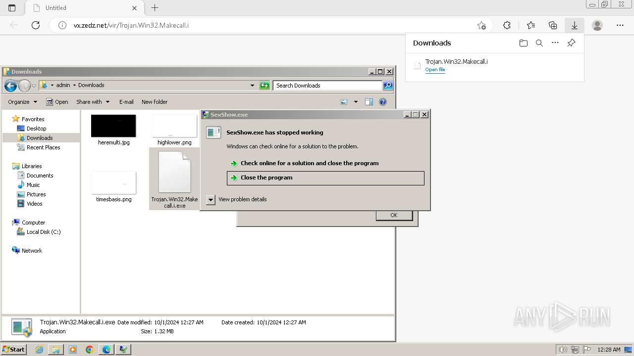Viewport: 634px width, 356px height.
Task: Open a new browser tab
Action: point(155,8)
